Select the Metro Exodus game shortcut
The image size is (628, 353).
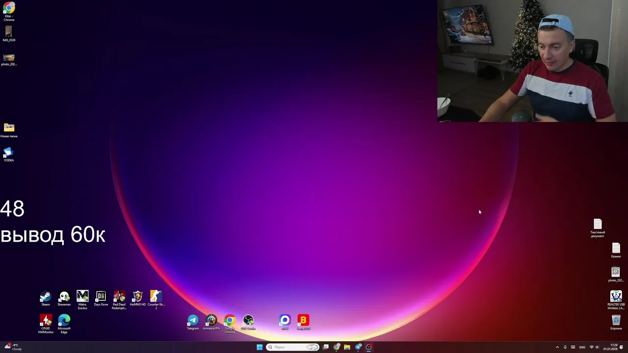point(82,300)
